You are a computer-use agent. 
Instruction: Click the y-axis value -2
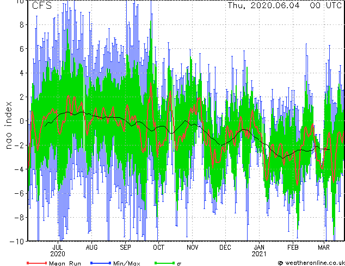click(19, 145)
